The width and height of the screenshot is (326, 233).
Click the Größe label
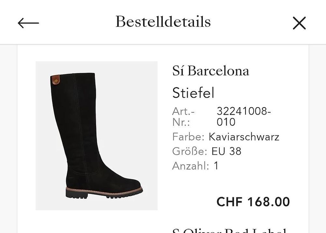[x=189, y=151]
